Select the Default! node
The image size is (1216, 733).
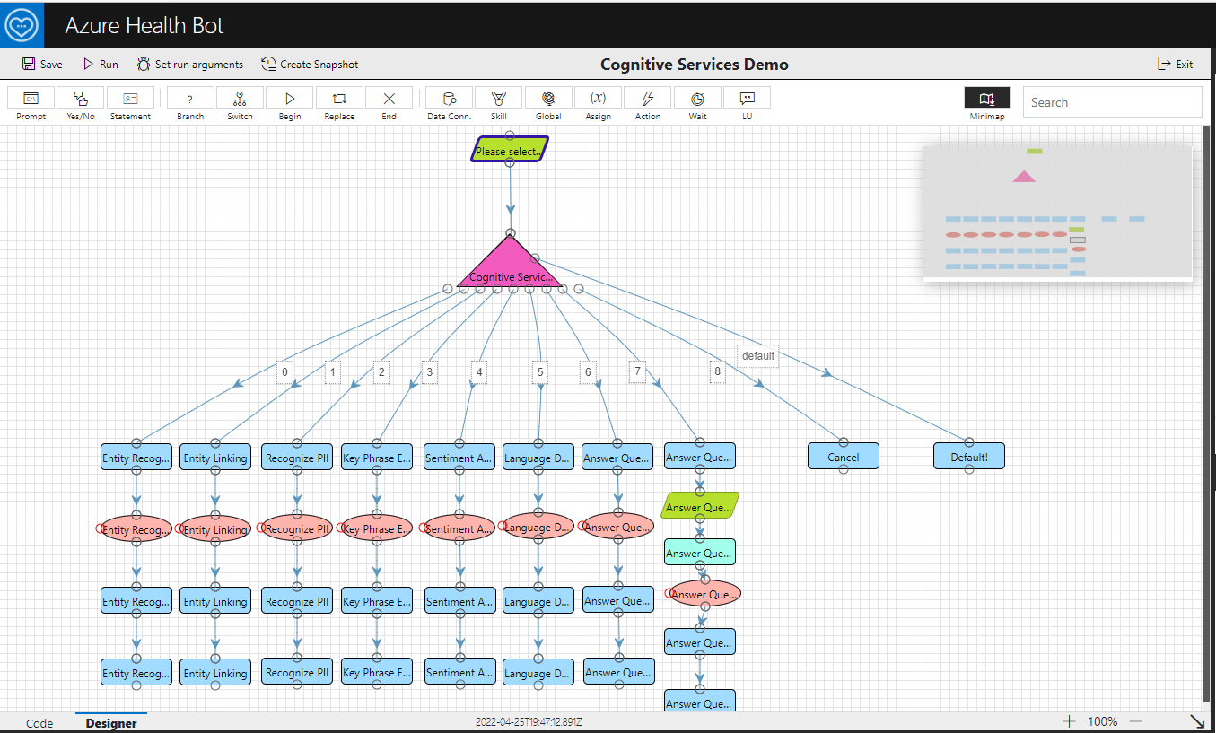pos(968,457)
